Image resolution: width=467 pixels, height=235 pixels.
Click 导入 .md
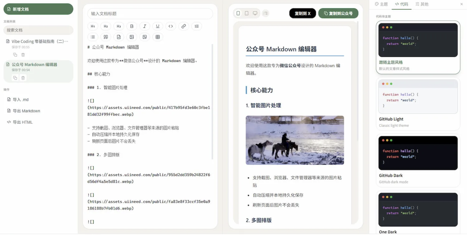tap(38, 99)
